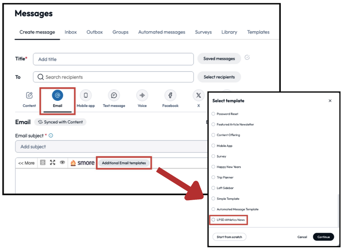Select the Facebook channel icon
Screen dimensions: 343x250
click(x=170, y=95)
